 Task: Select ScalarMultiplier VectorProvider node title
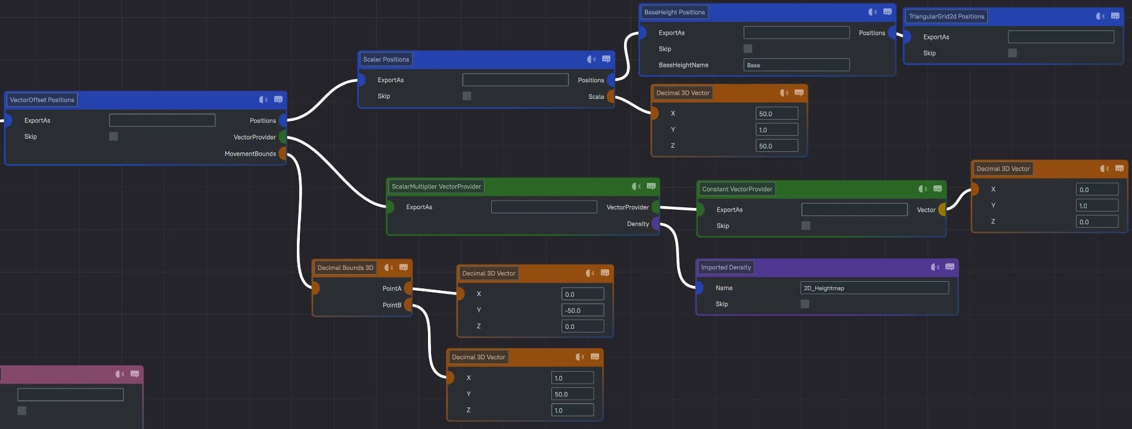click(436, 186)
